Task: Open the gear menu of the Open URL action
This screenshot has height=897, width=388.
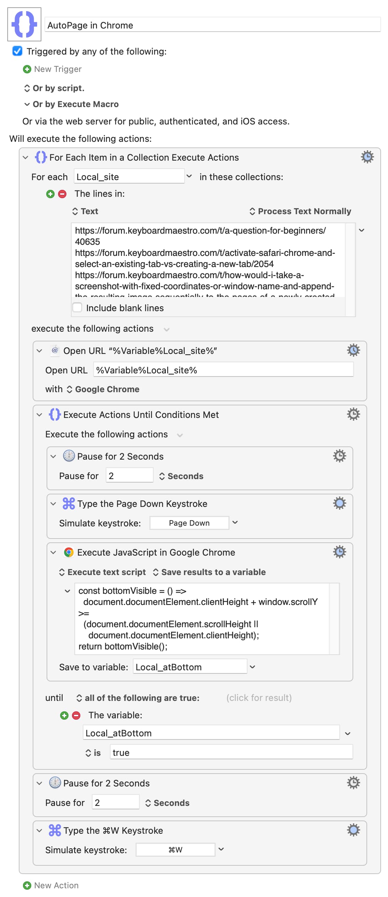Action: [x=353, y=350]
